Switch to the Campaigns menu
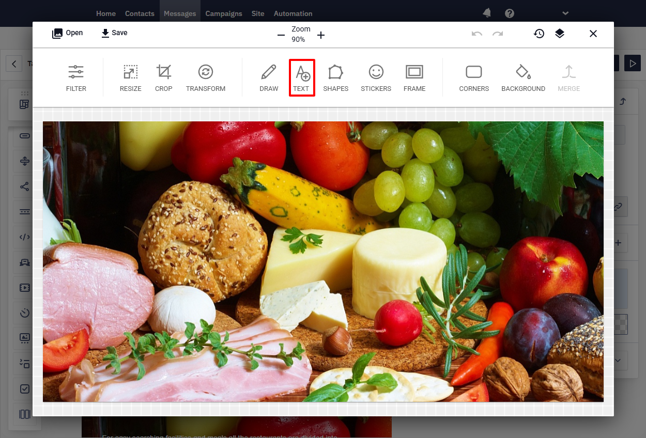This screenshot has width=646, height=438. coord(224,13)
